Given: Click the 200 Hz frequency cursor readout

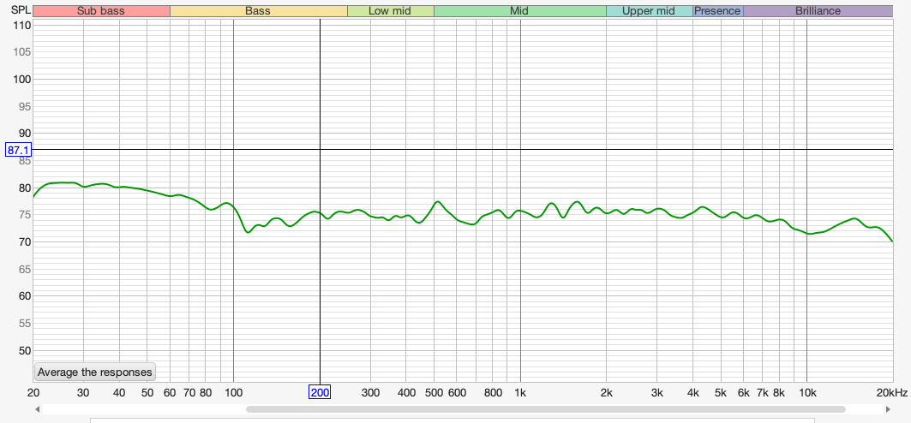Looking at the screenshot, I should click(320, 393).
